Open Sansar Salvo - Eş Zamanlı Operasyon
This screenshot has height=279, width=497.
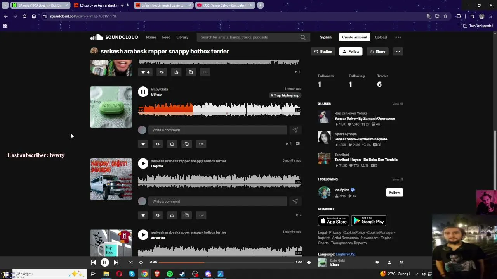click(x=365, y=119)
